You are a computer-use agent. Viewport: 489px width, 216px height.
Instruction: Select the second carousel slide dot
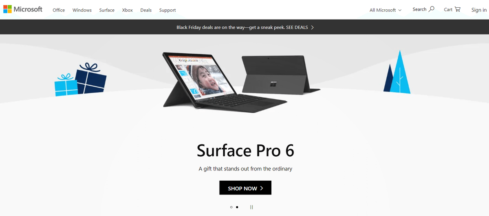point(237,207)
